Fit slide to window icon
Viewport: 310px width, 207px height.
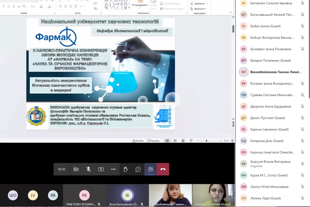tap(232, 141)
